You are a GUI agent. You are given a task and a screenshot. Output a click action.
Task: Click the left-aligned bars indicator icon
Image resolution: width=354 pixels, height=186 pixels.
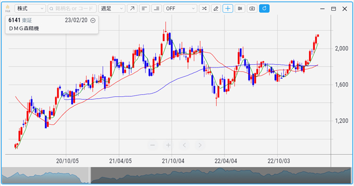[144, 8]
